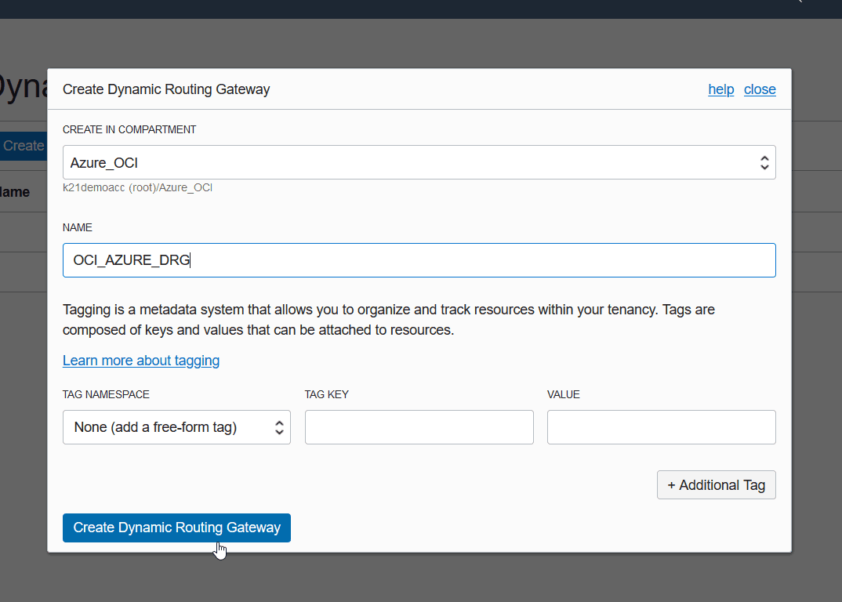
Task: Open Learn more about tagging link
Action: [x=141, y=361]
